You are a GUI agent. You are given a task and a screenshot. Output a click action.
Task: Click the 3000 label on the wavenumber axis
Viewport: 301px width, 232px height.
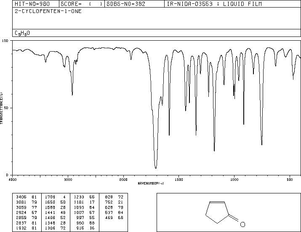click(68, 180)
